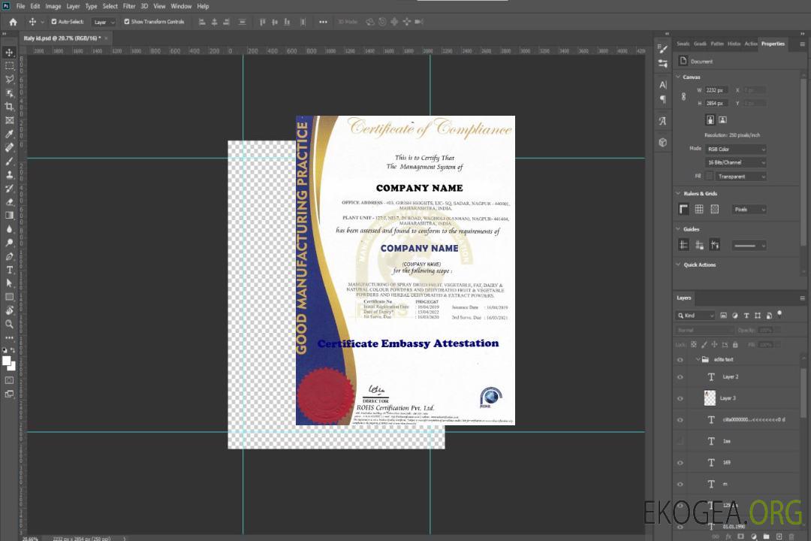This screenshot has height=541, width=811.
Task: Toggle grid display icon
Action: pyautogui.click(x=699, y=209)
